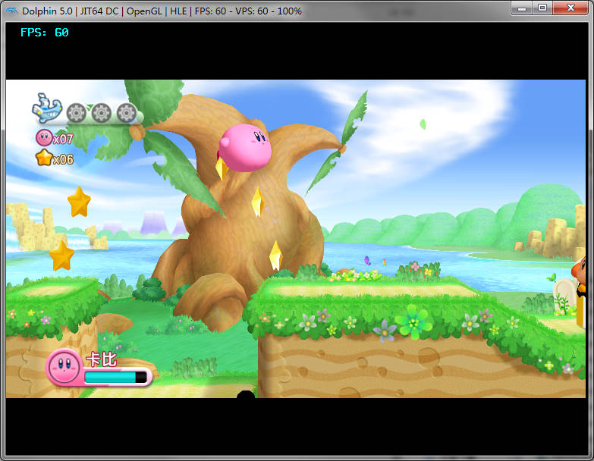Minimize the Dolphin window
This screenshot has height=461, width=594.
click(x=522, y=8)
